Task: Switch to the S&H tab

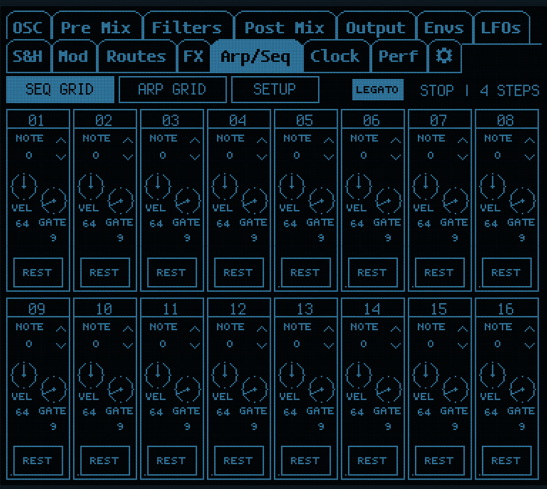Action: click(x=28, y=56)
